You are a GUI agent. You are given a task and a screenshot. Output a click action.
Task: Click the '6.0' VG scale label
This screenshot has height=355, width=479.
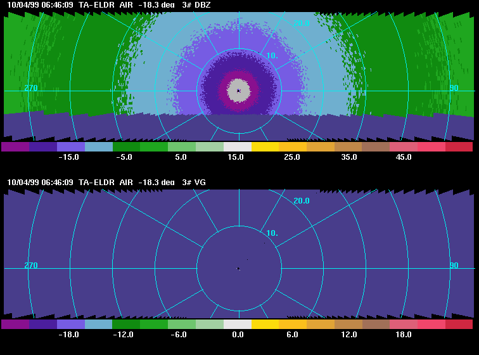(292, 335)
